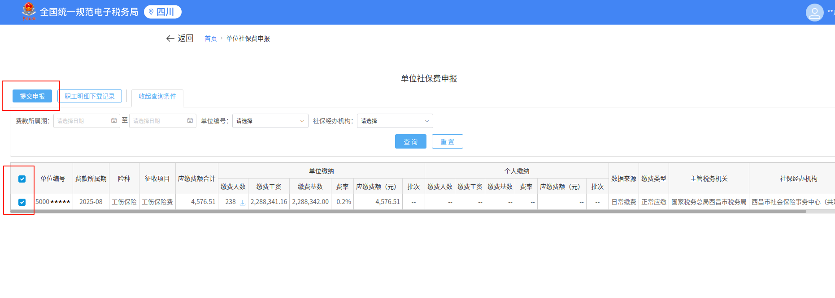Go to 首页 breadcrumb link
Screen dimensions: 835x298
click(210, 39)
